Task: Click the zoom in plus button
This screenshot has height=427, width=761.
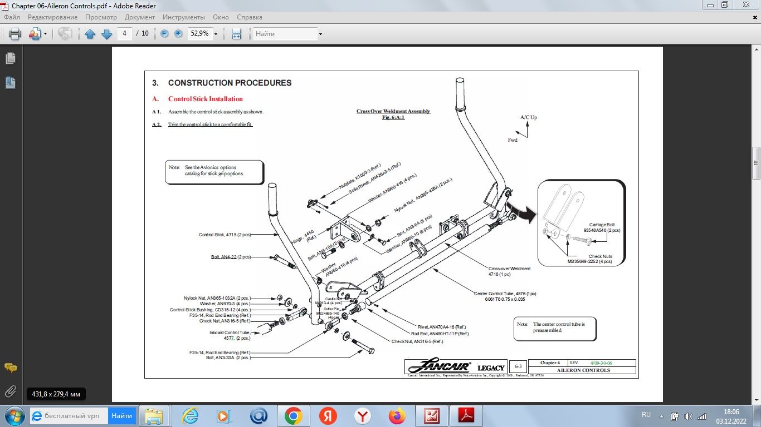Action: [178, 33]
